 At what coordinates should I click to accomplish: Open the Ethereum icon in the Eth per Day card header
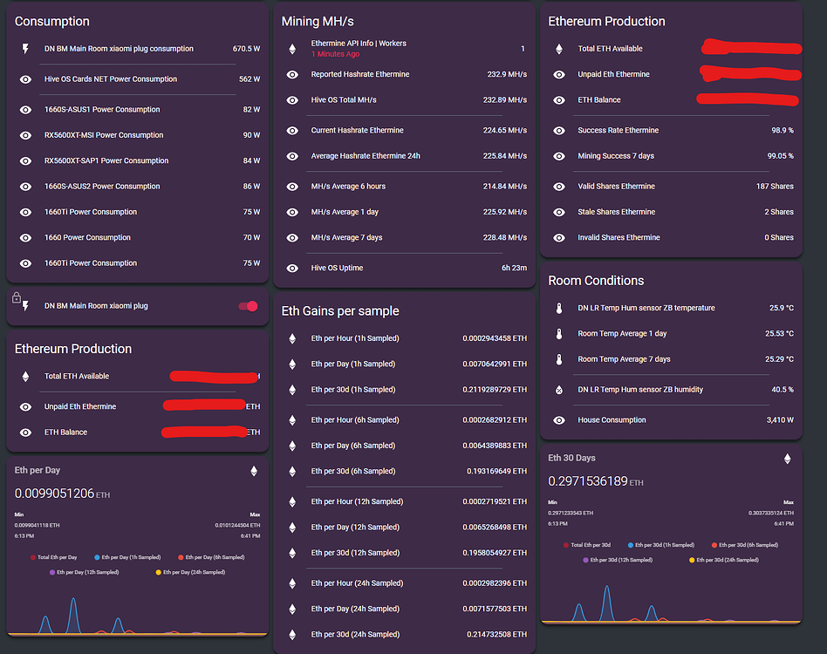[254, 470]
